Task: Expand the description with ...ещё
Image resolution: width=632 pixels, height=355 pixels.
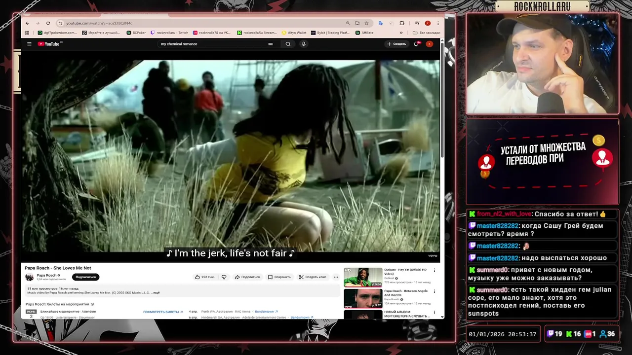Action: pos(156,293)
